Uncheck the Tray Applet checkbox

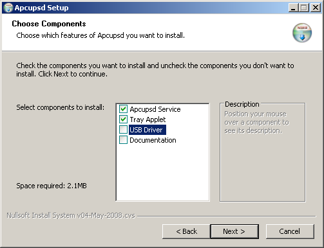(x=123, y=120)
